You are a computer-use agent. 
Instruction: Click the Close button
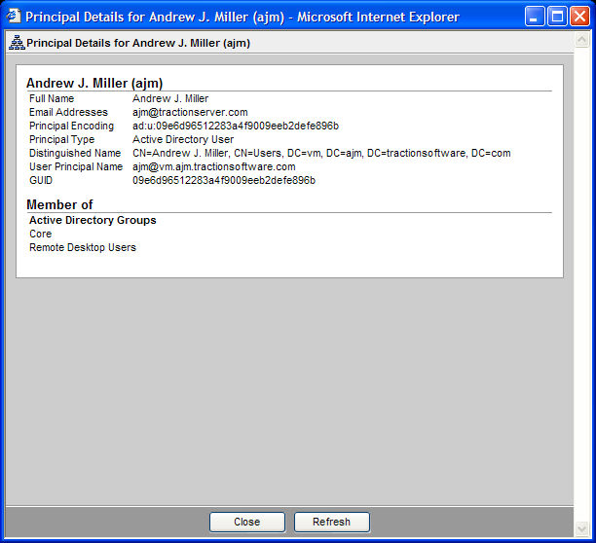pyautogui.click(x=247, y=522)
